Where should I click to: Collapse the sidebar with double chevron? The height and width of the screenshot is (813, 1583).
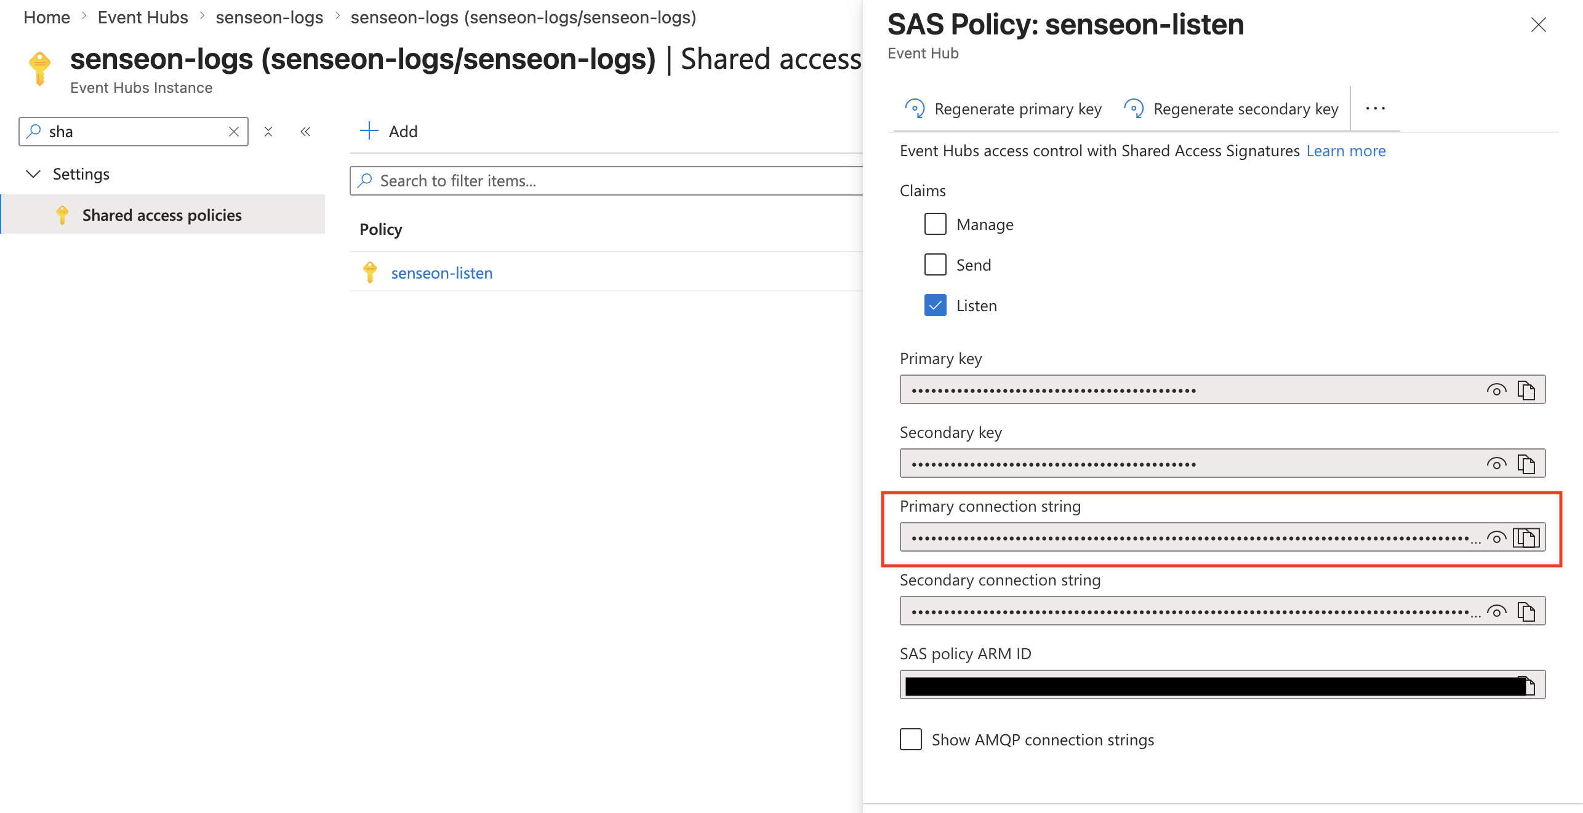(305, 132)
